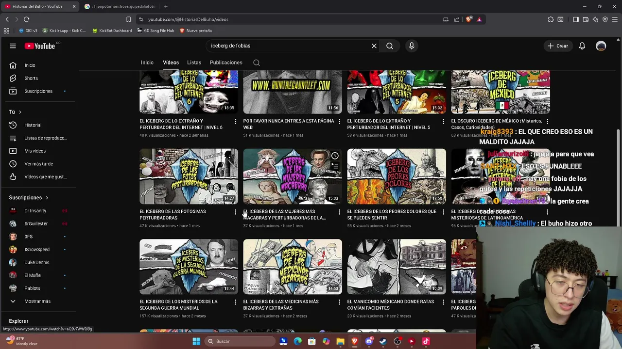Switch to the channel Inicio tab
622x349 pixels.
click(x=147, y=63)
